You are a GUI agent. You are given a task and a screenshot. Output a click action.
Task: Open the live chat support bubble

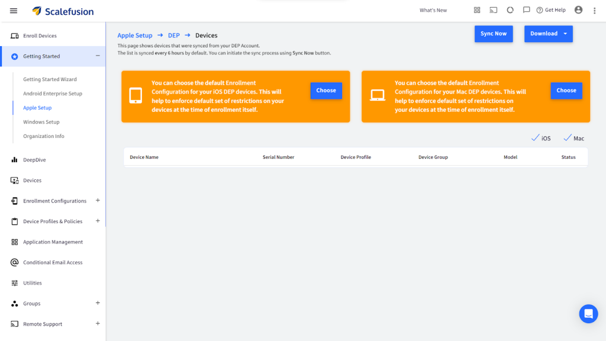(588, 314)
